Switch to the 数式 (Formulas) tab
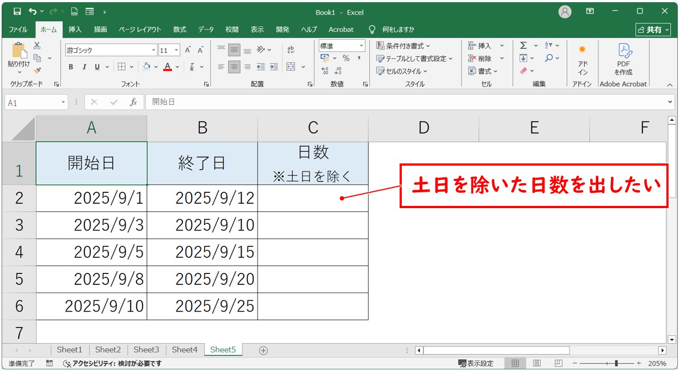 click(180, 29)
